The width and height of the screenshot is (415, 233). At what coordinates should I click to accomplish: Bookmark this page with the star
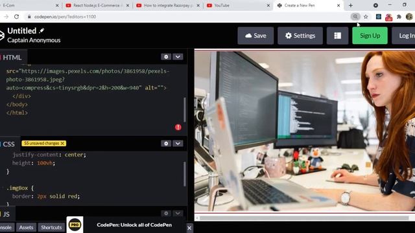coord(366,17)
